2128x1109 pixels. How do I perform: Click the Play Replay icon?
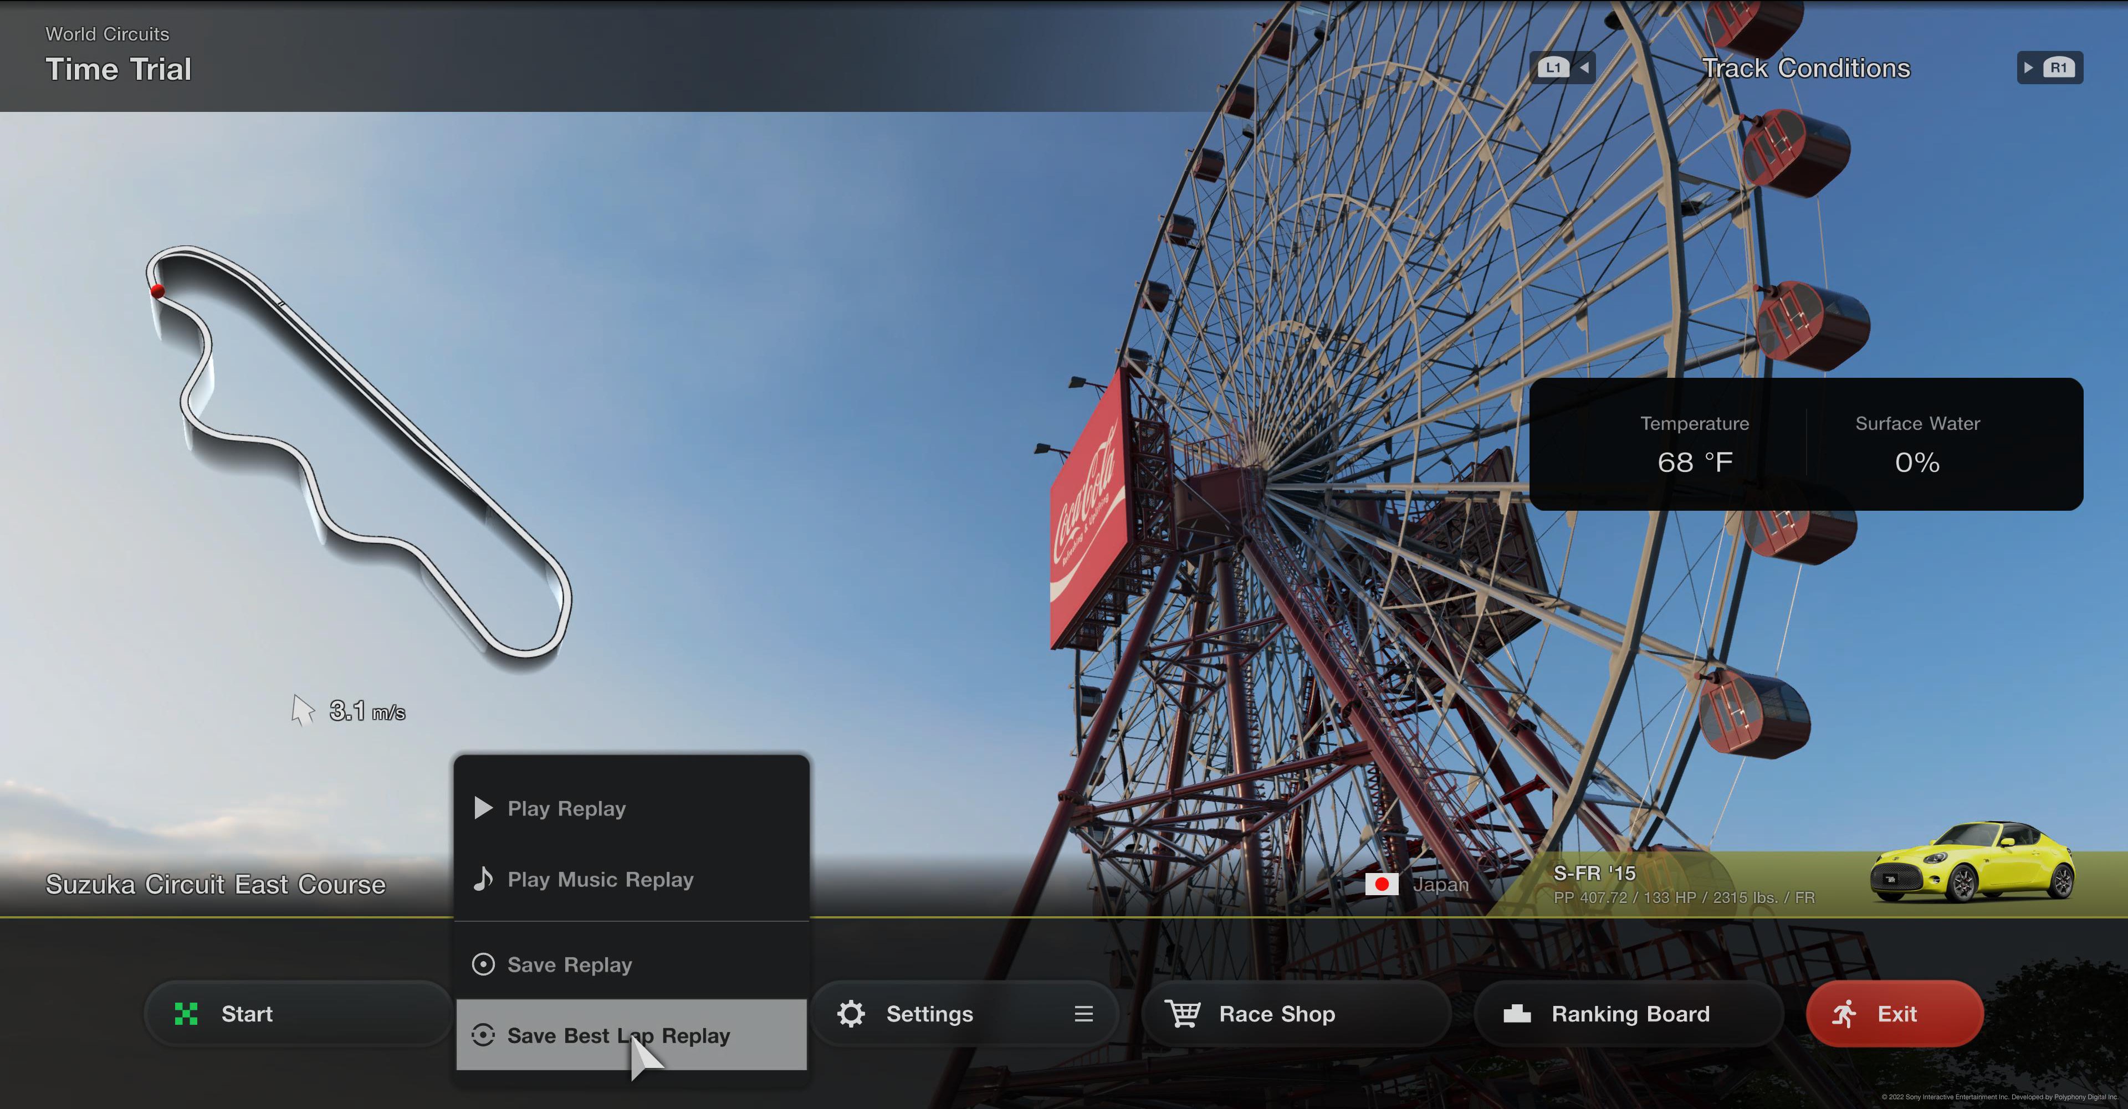pos(485,808)
